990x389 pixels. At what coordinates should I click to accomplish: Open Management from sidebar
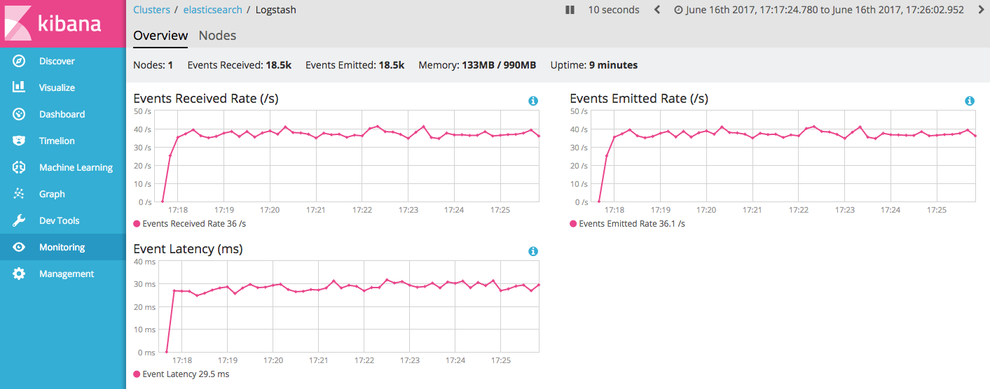point(63,274)
